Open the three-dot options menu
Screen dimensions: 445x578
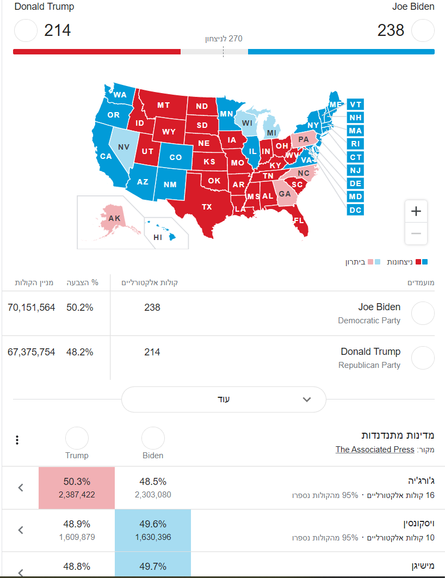click(x=17, y=440)
